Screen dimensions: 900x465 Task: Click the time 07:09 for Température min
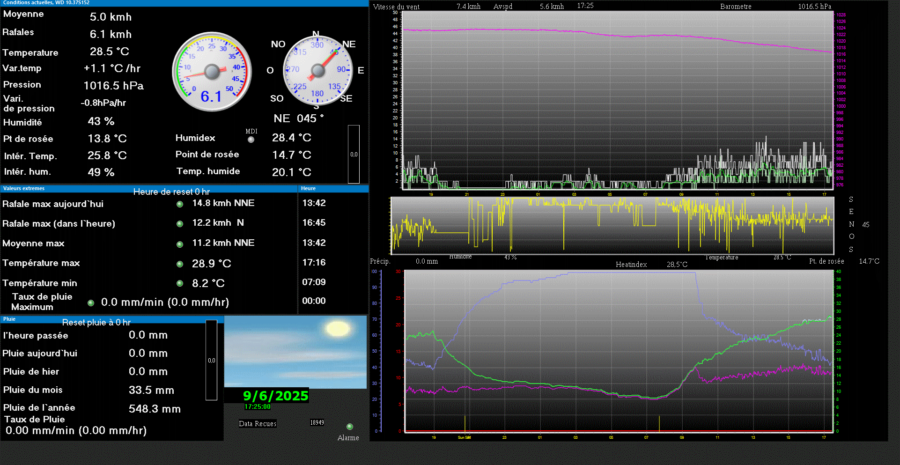tap(314, 282)
